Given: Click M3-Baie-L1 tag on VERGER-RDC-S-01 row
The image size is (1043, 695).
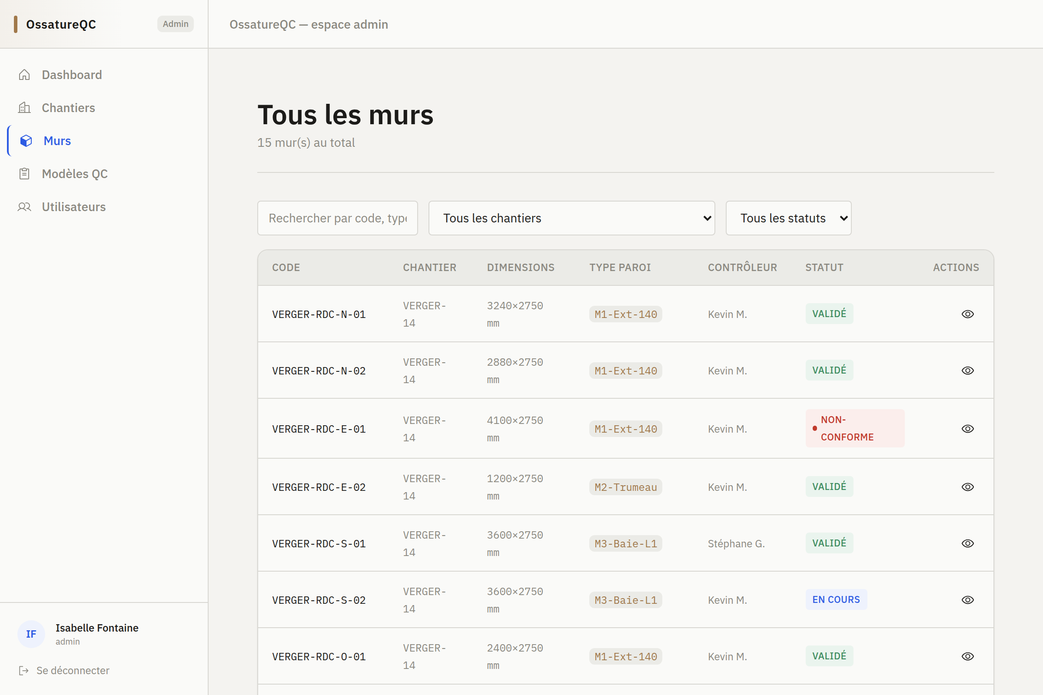Looking at the screenshot, I should (626, 543).
